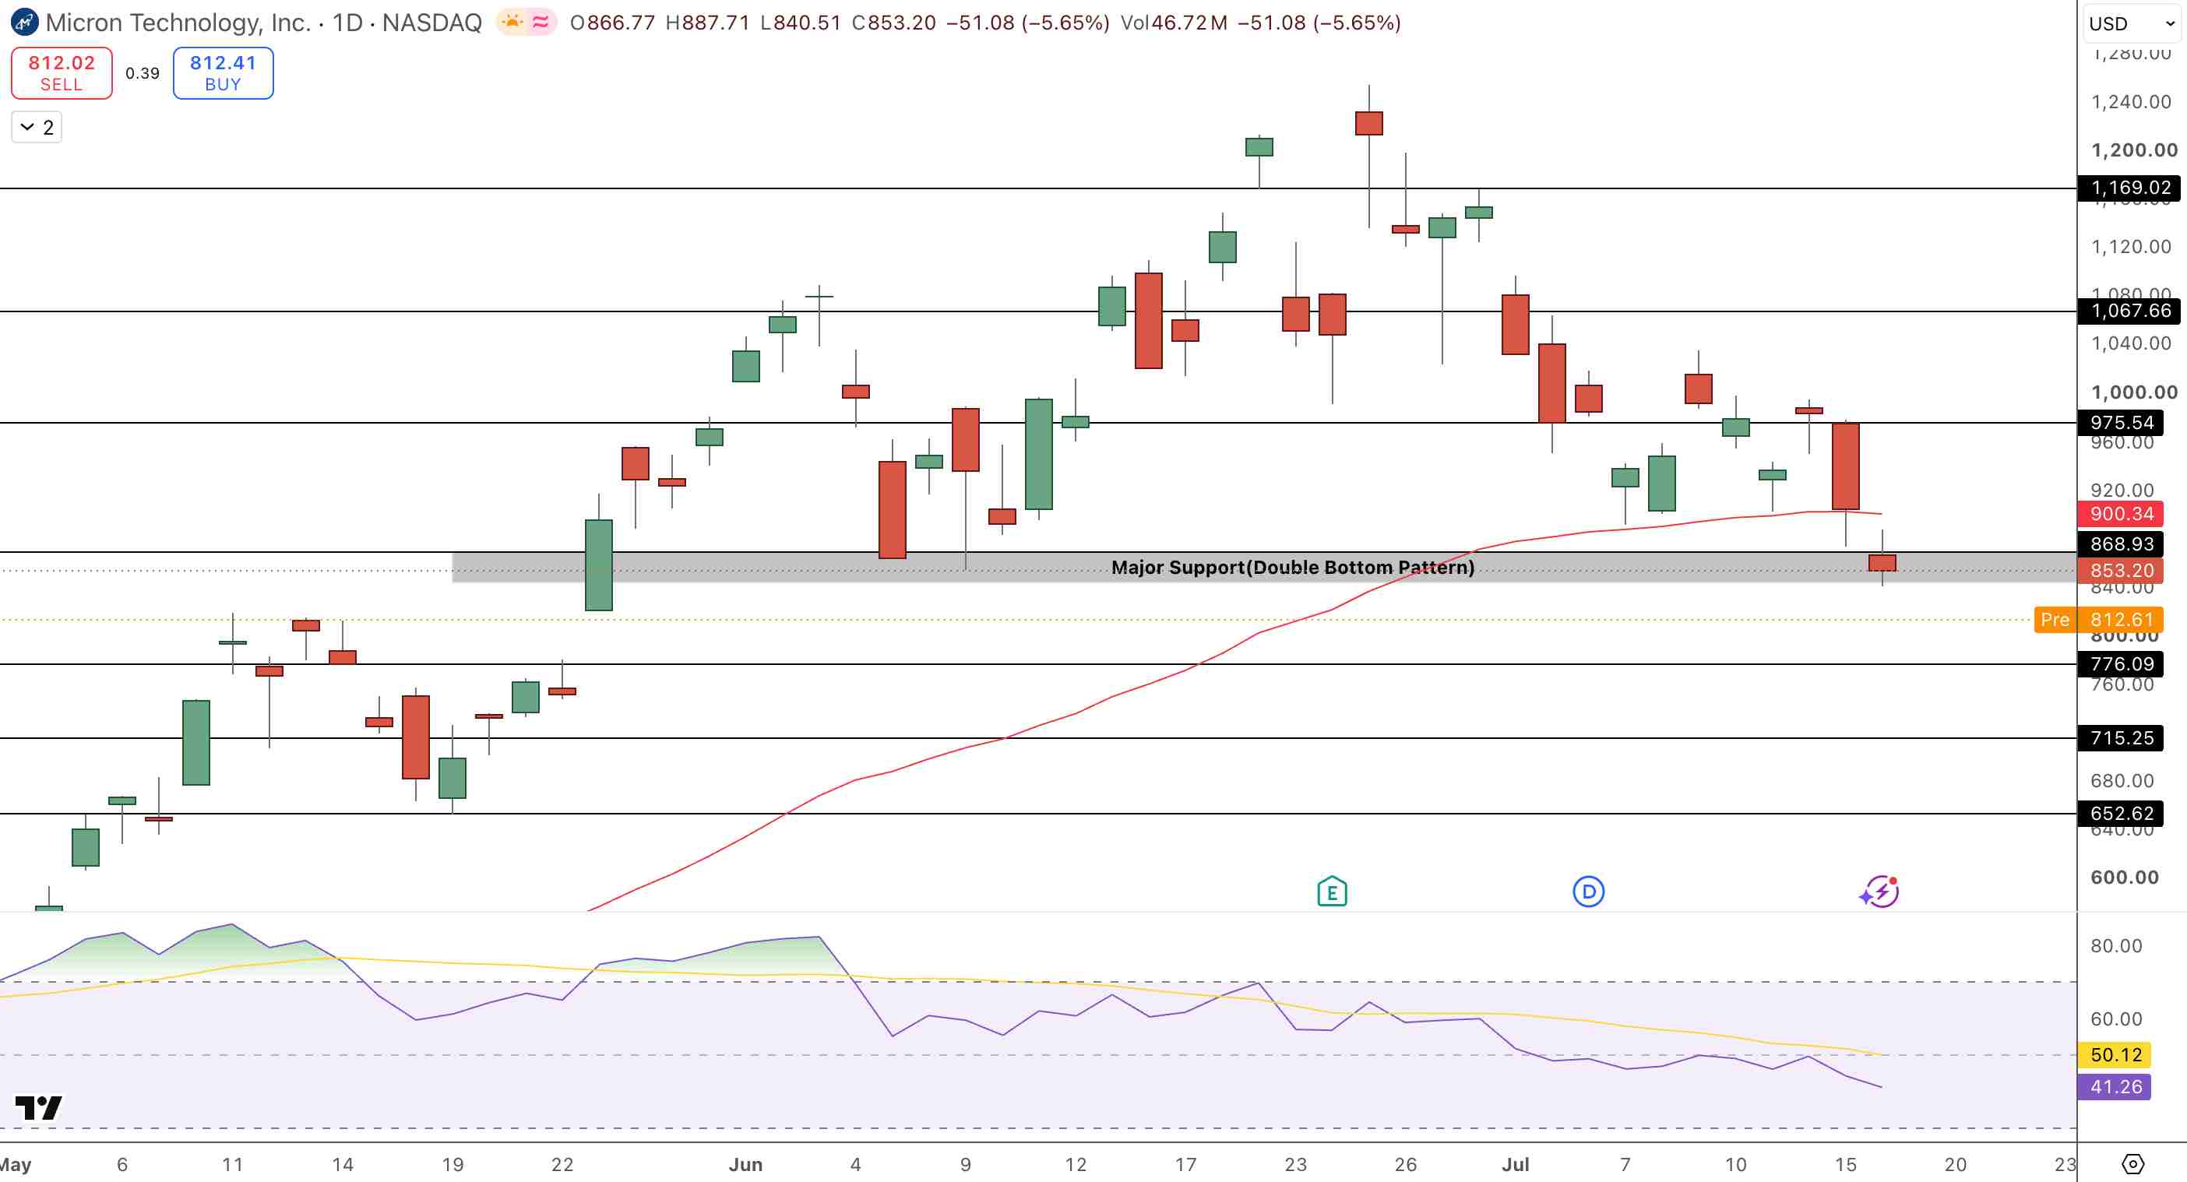
Task: Click the L840.51 low value in header
Action: point(801,22)
